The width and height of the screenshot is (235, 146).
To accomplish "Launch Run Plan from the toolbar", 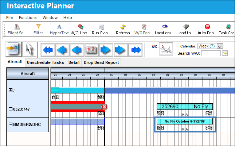I will pos(102,27).
